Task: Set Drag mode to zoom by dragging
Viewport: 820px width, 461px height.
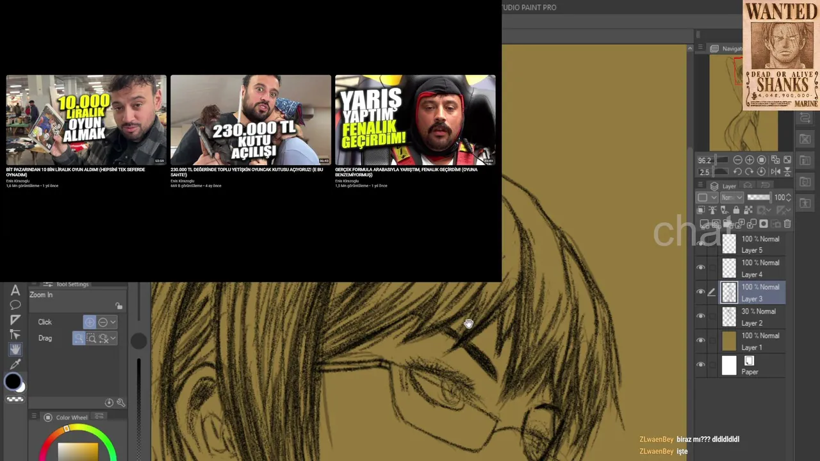Action: (79, 338)
